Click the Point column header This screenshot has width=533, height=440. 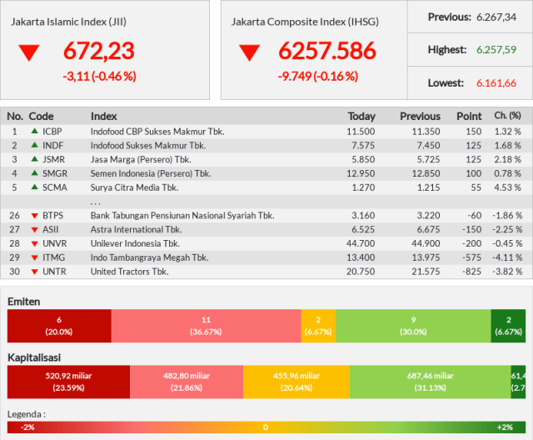(x=469, y=117)
